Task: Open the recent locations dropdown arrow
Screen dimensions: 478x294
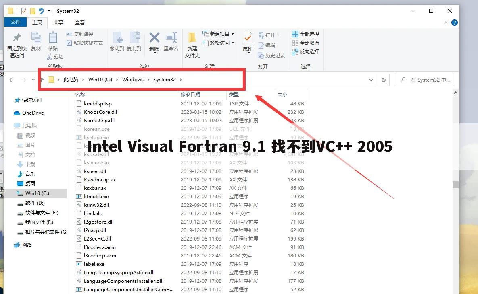Action: [33, 80]
